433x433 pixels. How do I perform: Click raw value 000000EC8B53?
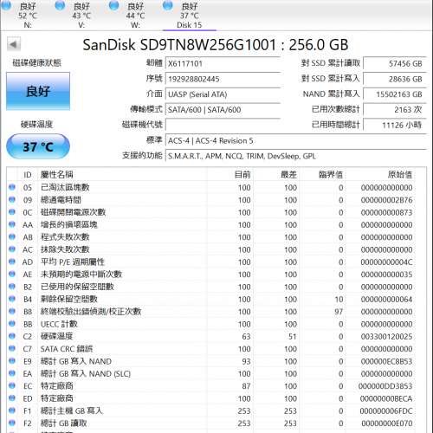coord(386,361)
